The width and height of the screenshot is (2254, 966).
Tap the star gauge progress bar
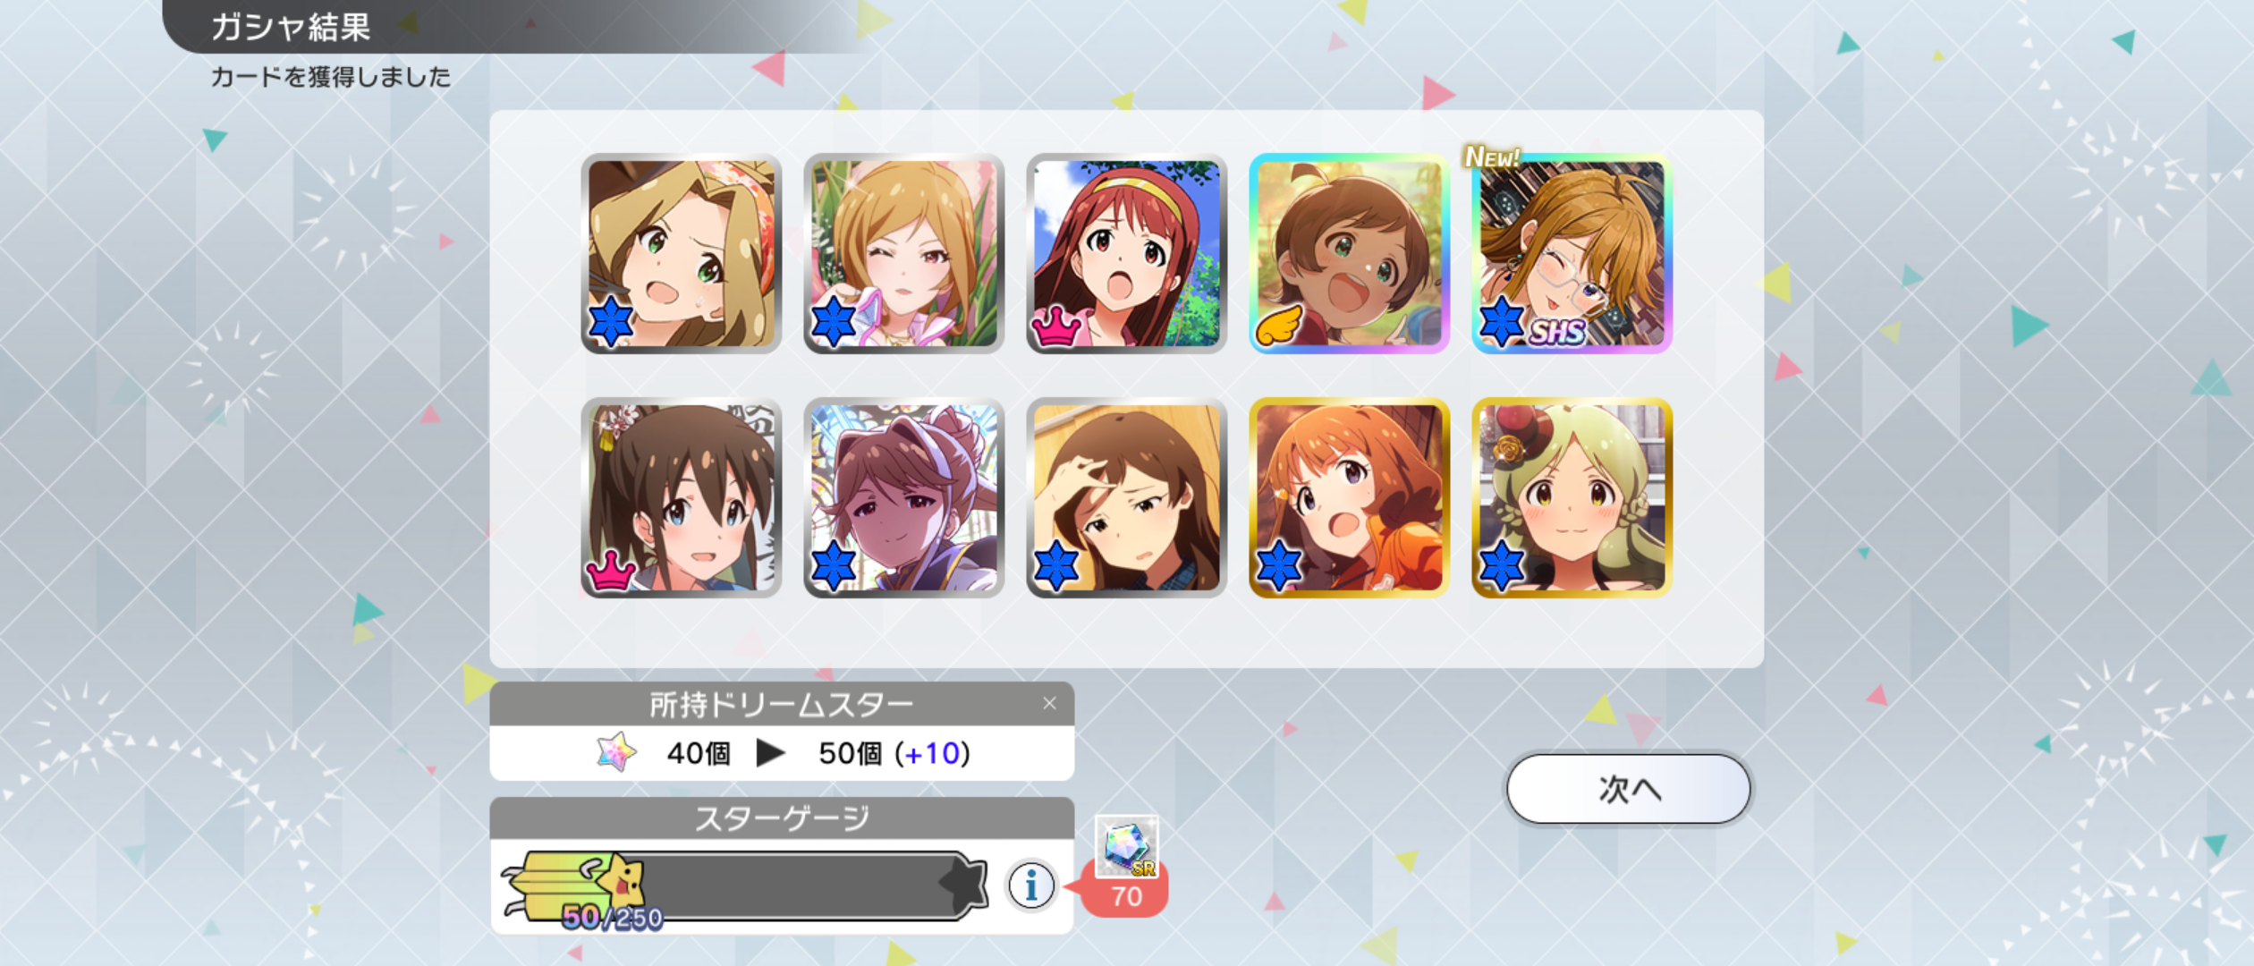pyautogui.click(x=744, y=885)
